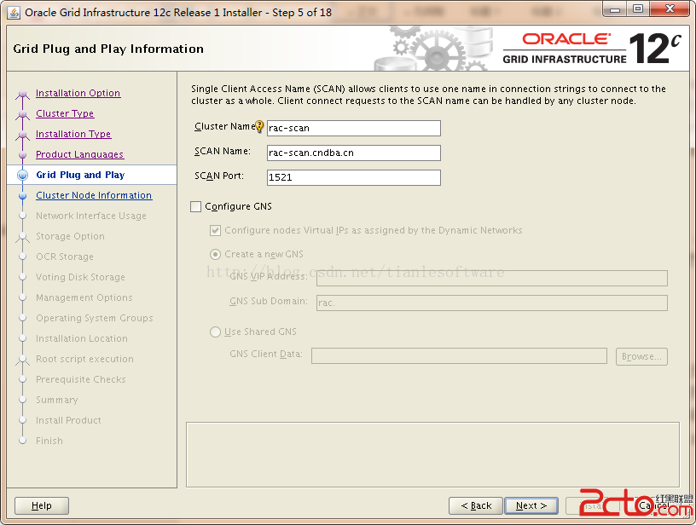Screen dimensions: 696x525
Task: Click the Root script execution step
Action: coord(84,359)
